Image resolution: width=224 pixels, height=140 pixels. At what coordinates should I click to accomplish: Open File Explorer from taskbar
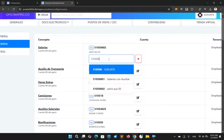click(x=147, y=136)
